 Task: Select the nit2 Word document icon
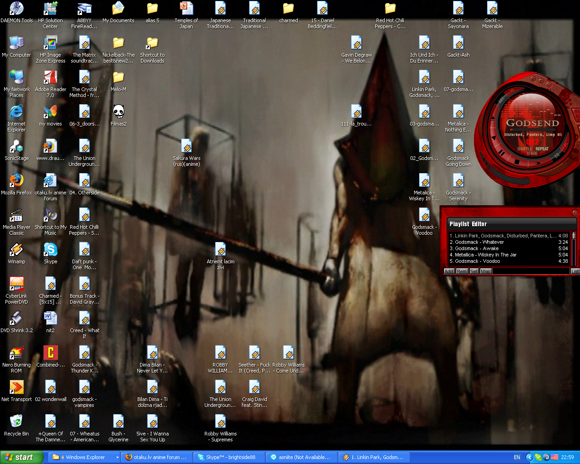[50, 322]
